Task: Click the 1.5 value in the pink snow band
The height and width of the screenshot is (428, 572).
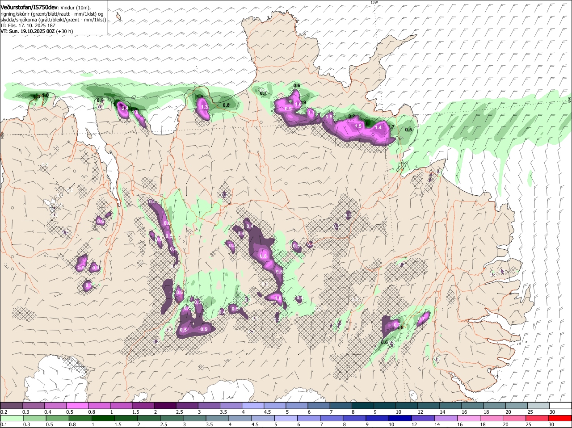Action: (358, 126)
